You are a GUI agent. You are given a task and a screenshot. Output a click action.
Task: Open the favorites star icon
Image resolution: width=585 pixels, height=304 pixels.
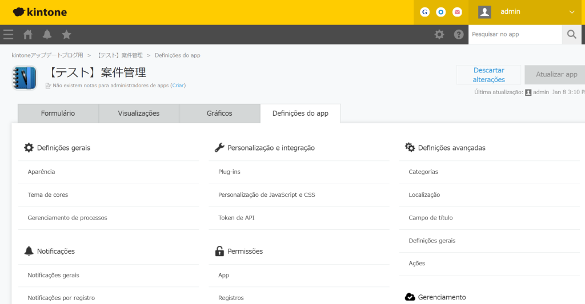tap(66, 35)
